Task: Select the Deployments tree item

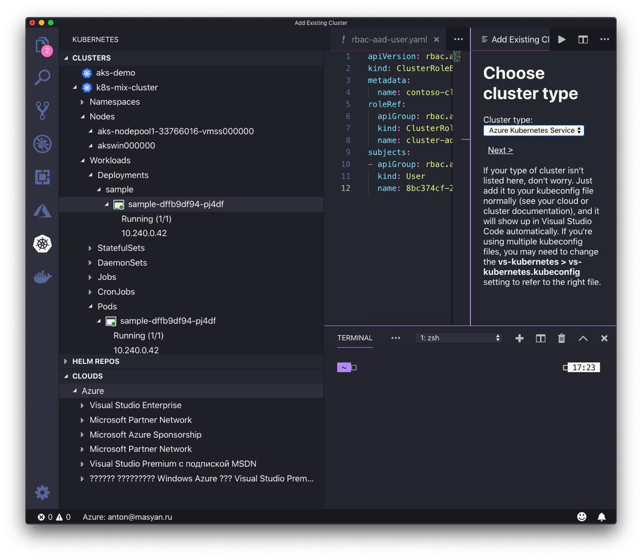Action: click(x=123, y=175)
